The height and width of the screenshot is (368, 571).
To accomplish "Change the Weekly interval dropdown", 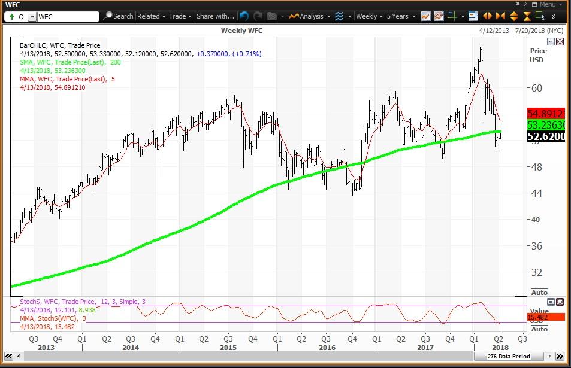I will tap(369, 16).
